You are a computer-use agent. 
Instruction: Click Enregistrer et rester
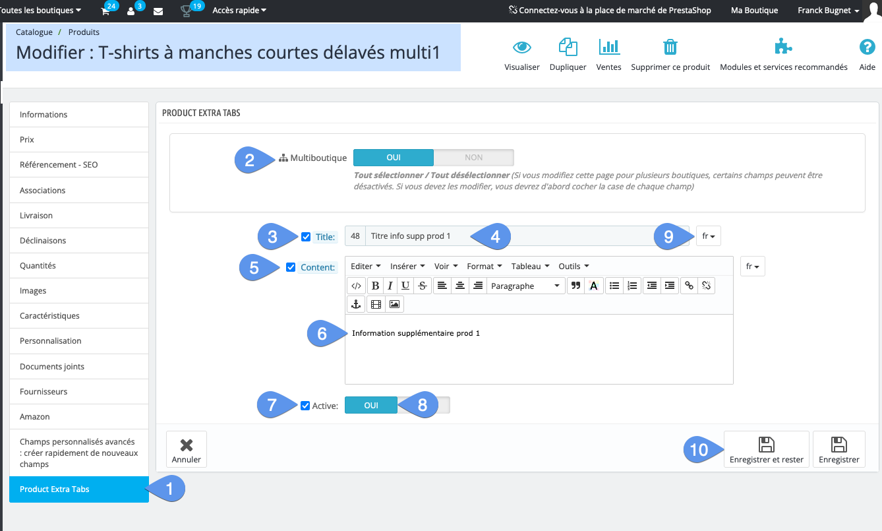click(766, 449)
